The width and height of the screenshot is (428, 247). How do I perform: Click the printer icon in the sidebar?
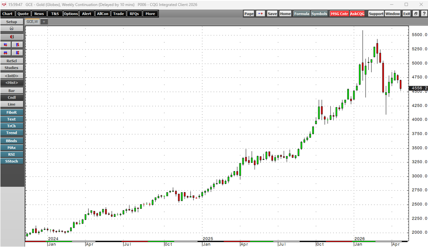click(11, 29)
